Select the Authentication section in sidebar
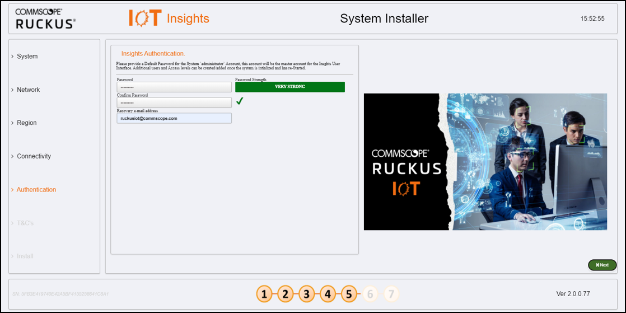 (x=36, y=190)
